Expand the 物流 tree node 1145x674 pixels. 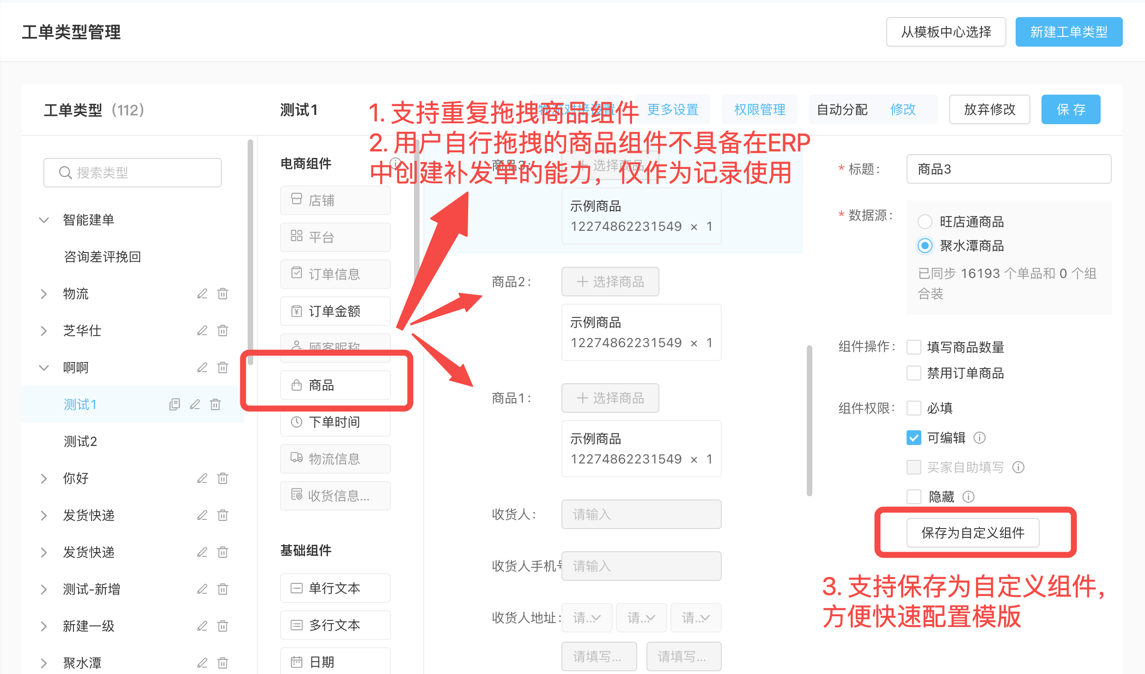coord(44,294)
